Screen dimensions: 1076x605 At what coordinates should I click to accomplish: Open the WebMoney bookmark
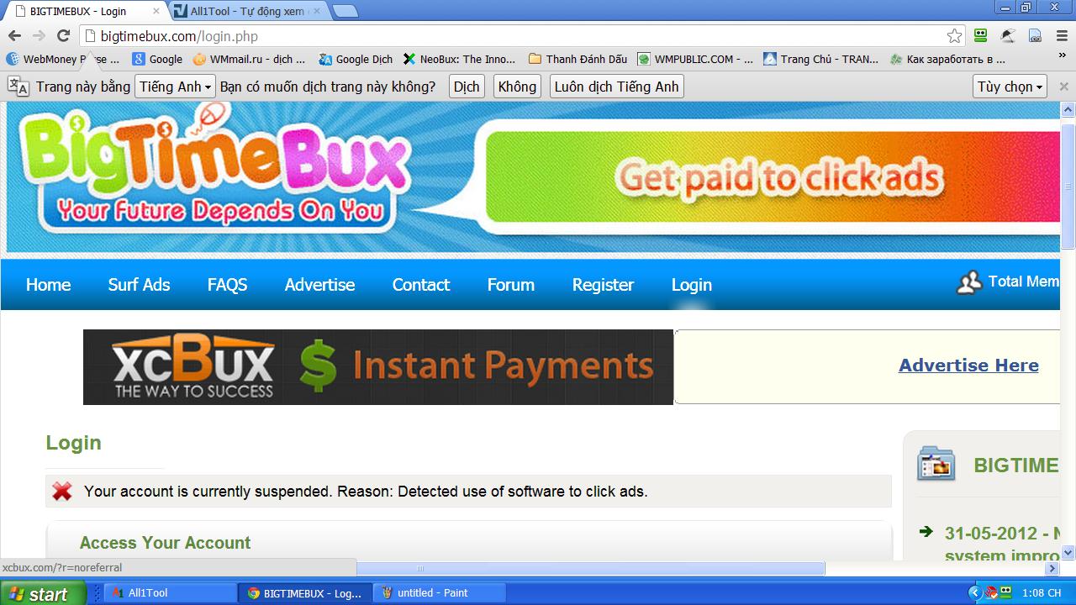pos(63,59)
